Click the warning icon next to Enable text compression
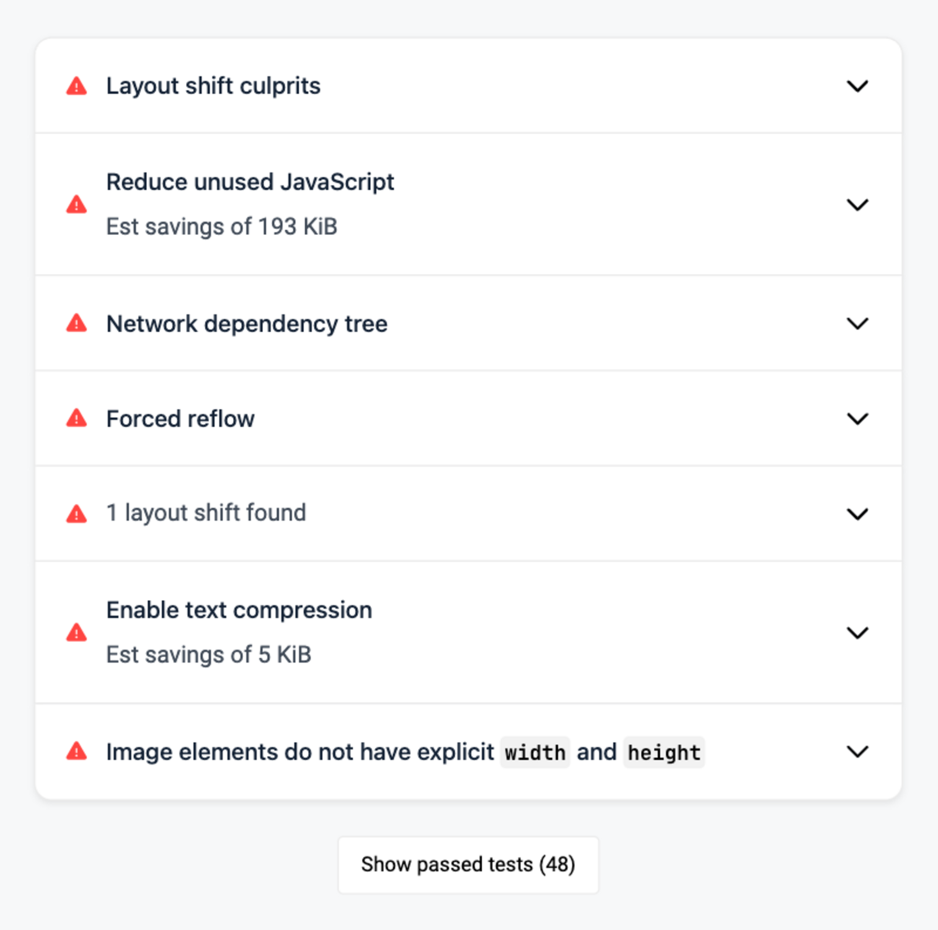The image size is (938, 930). pos(76,632)
